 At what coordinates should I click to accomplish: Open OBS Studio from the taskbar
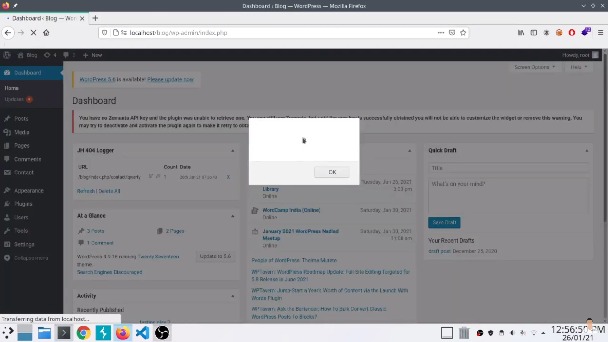162,333
